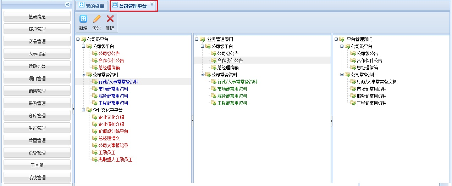Collapse the 企业文化平平台 tree node

pos(84,110)
